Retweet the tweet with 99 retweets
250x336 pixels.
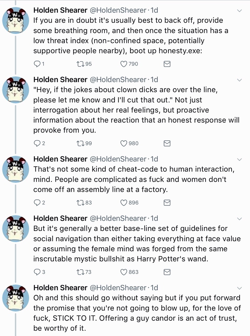(79, 143)
